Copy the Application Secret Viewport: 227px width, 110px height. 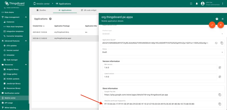point(222,43)
